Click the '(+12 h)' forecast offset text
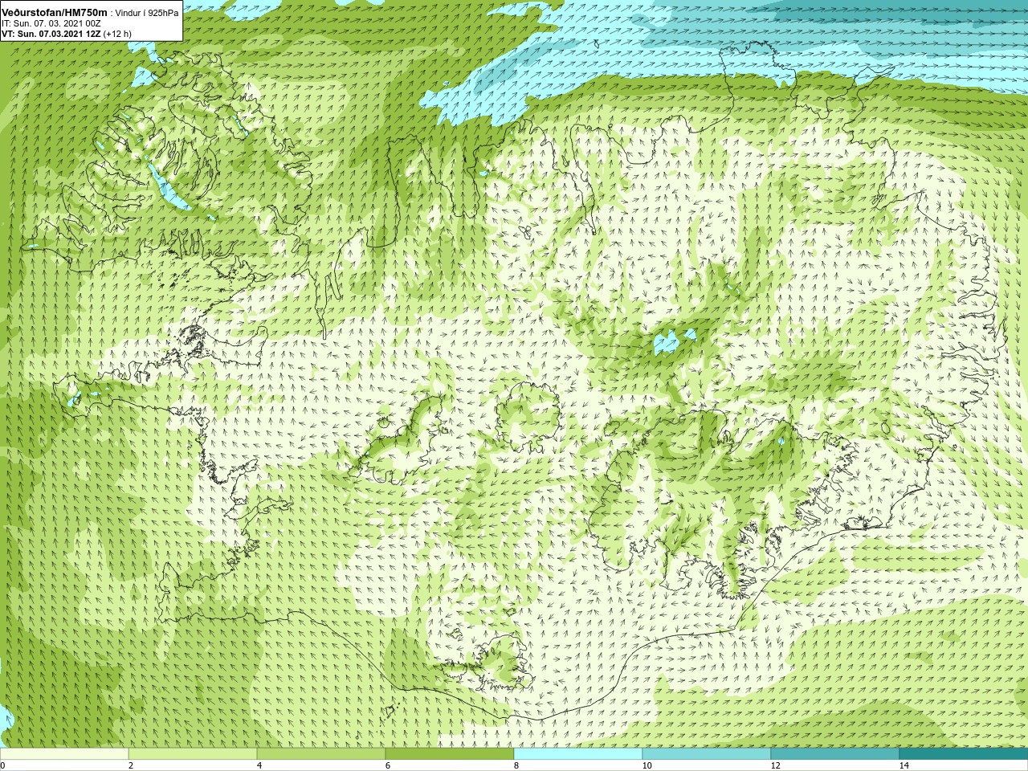1028x771 pixels. [117, 34]
